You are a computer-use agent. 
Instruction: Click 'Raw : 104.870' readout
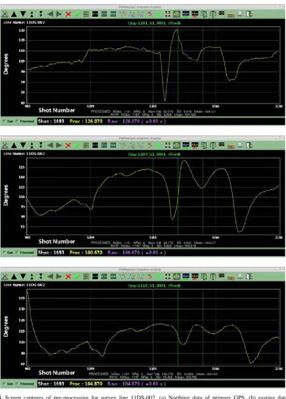136,384
